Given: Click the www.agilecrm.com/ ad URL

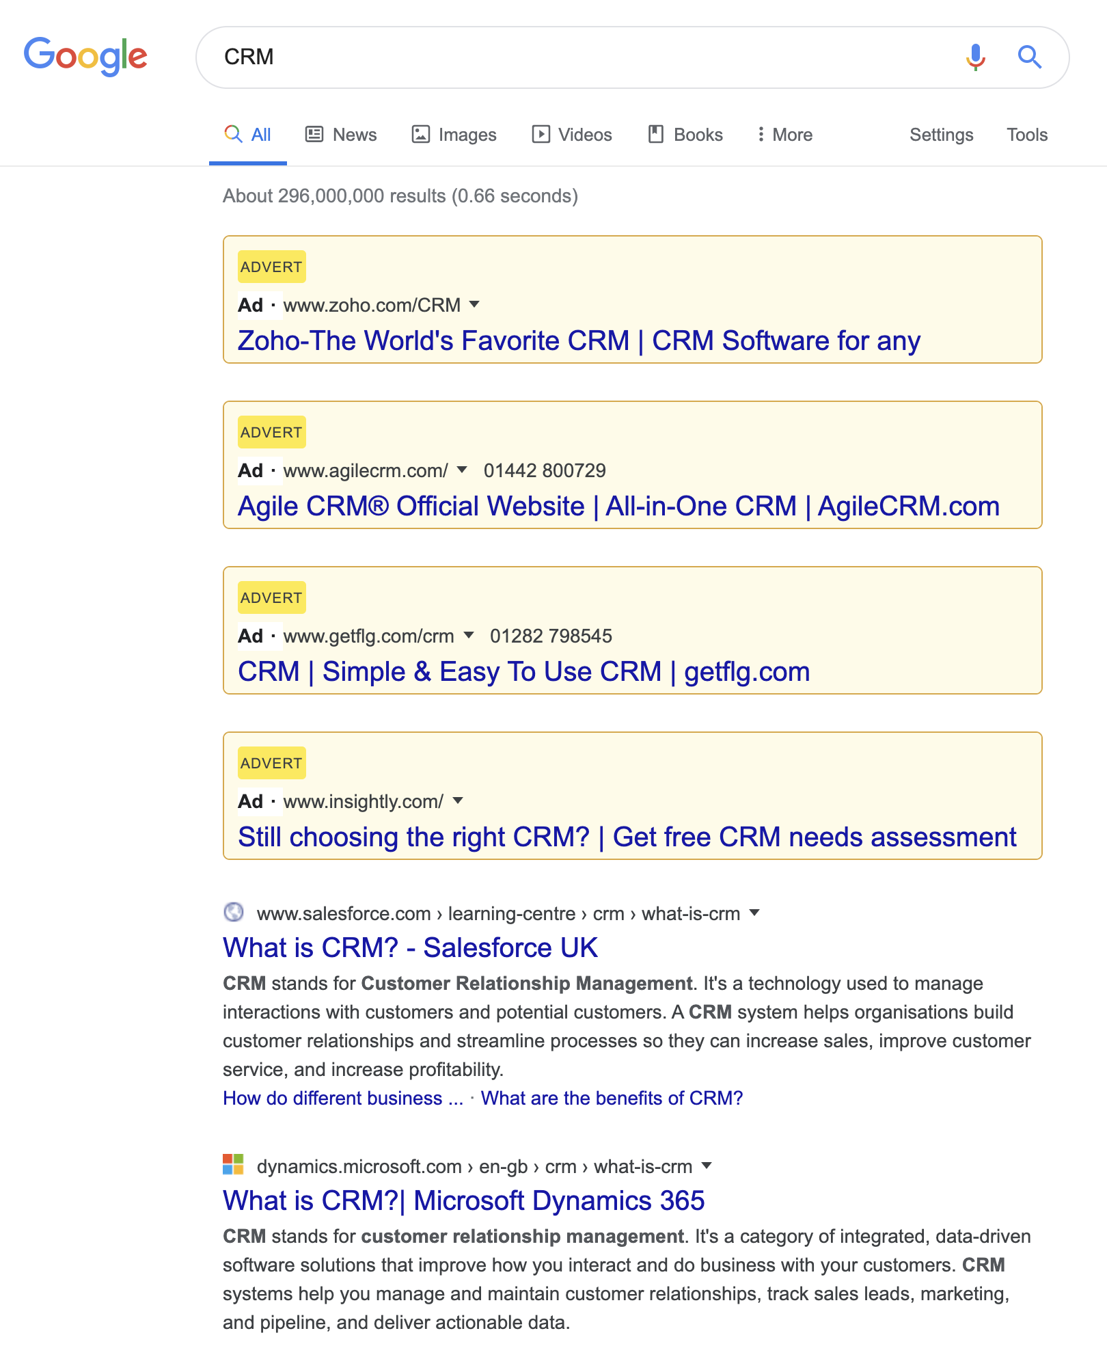Looking at the screenshot, I should (366, 470).
